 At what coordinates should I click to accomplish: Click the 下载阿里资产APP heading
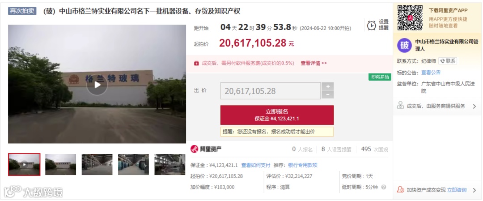(448, 10)
